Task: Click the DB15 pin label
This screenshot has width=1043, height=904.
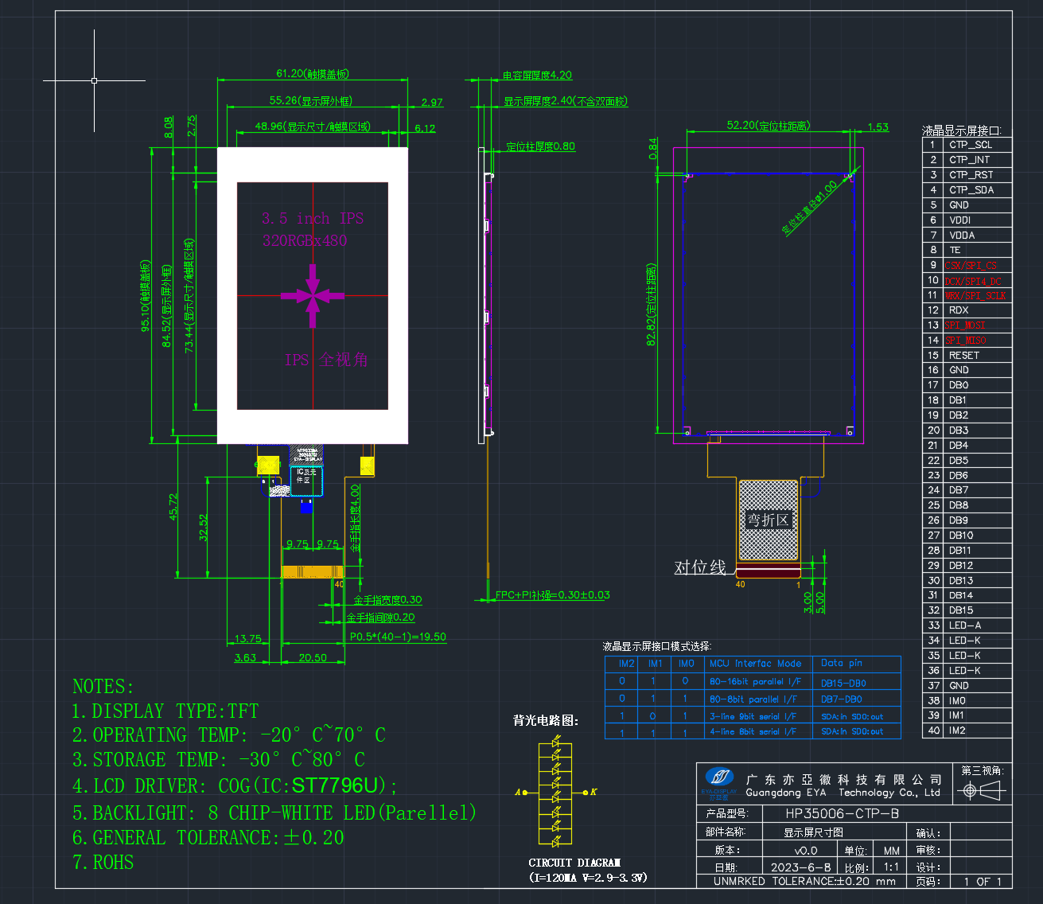Action: point(961,610)
